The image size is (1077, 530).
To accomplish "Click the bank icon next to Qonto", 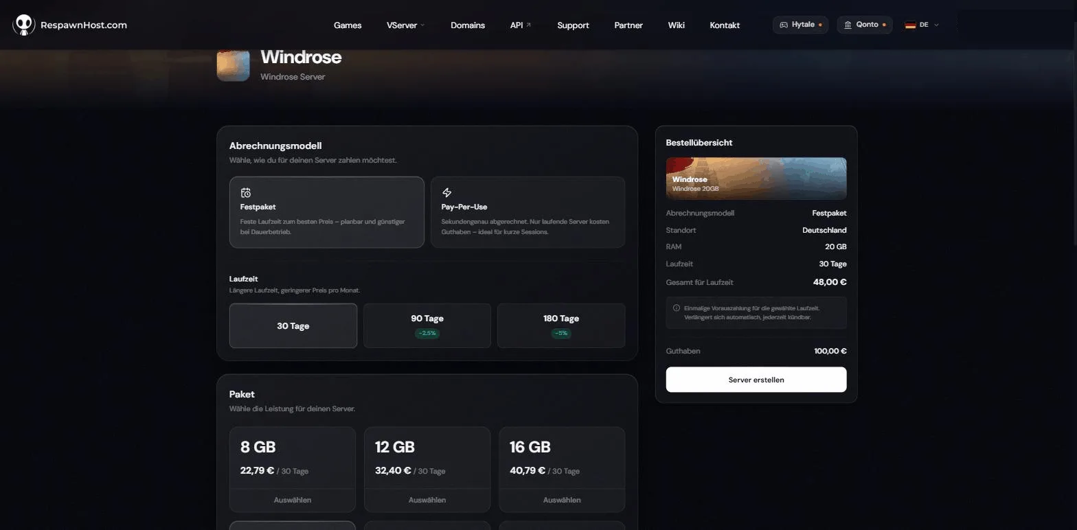I will (x=848, y=25).
